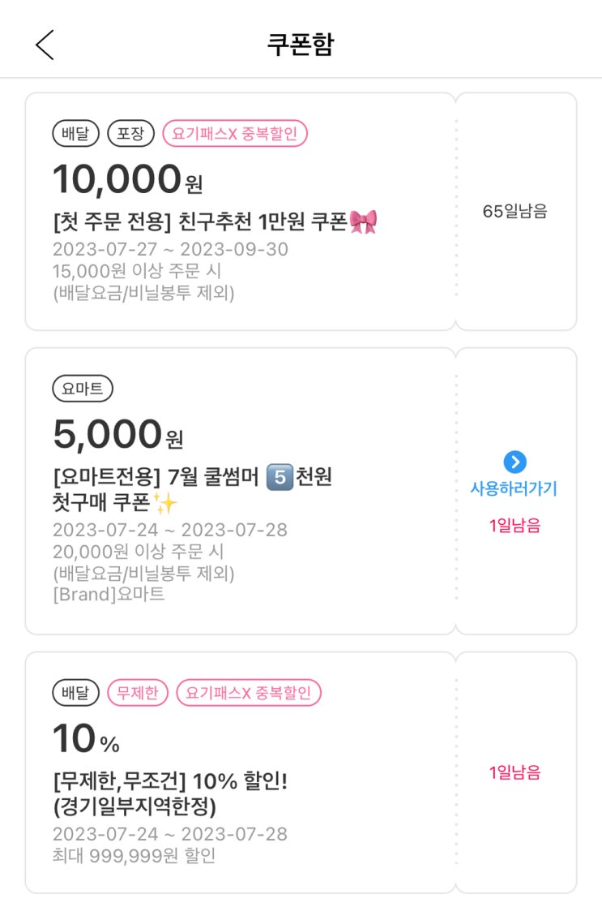Tap the 10,000원 coupon amount

pyautogui.click(x=127, y=179)
